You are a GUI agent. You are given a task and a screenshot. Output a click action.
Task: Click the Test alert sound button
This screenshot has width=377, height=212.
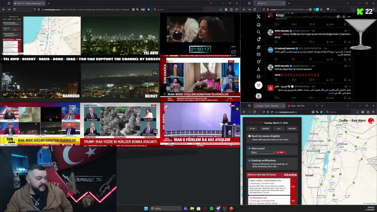click(x=281, y=153)
